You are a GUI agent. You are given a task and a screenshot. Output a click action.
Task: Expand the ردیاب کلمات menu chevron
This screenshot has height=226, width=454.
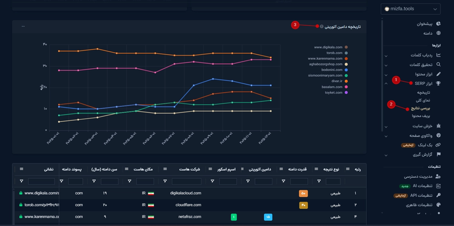point(386,56)
